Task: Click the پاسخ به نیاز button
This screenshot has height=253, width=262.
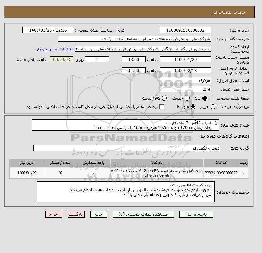Action: click(196, 214)
